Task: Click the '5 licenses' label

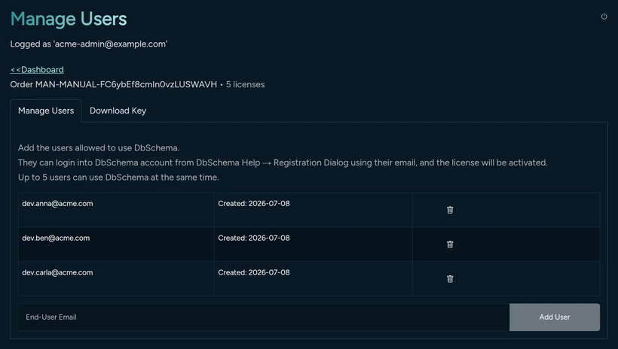Action: [x=245, y=84]
